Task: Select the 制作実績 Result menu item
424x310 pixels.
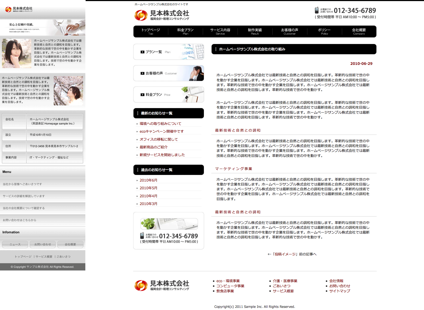Action: tap(255, 31)
